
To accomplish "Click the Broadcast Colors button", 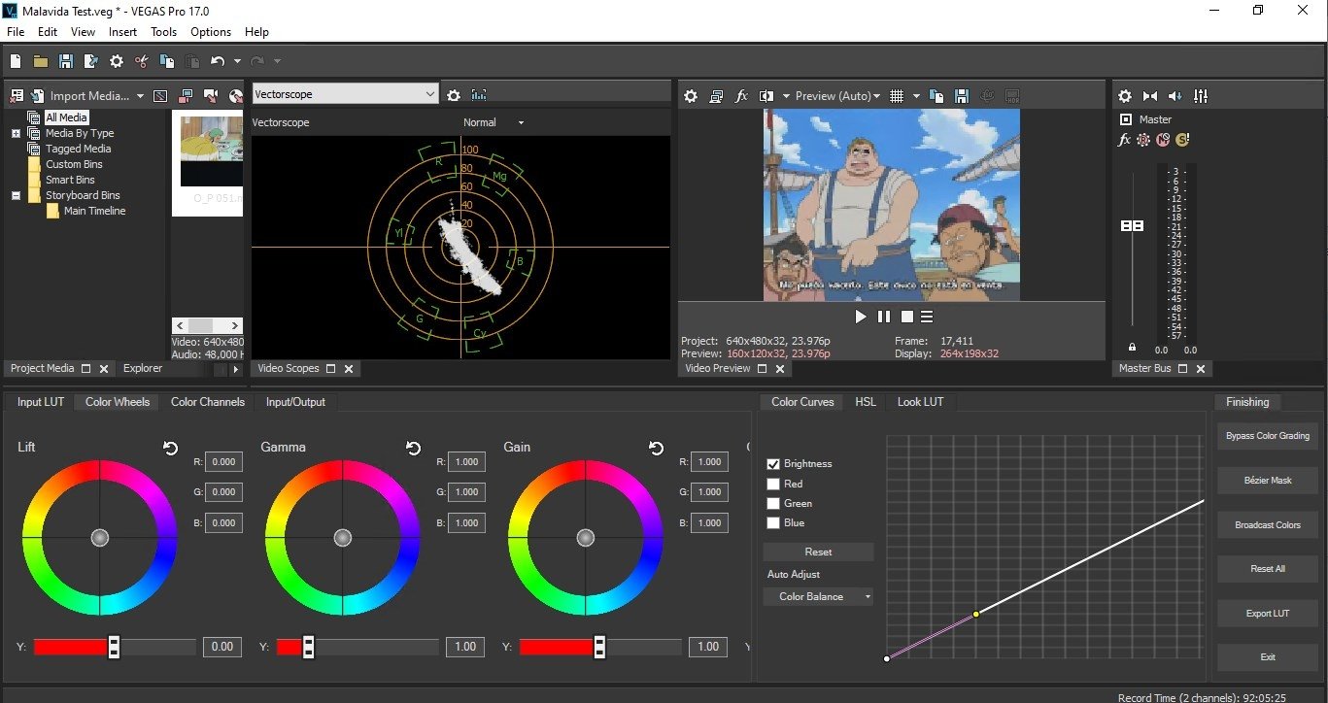I will pyautogui.click(x=1267, y=524).
